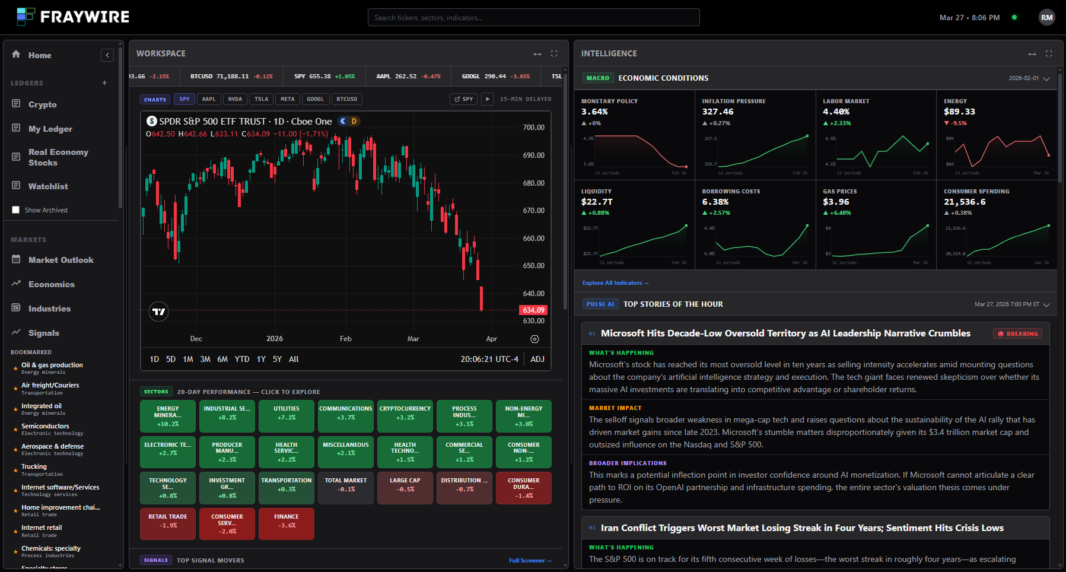The width and height of the screenshot is (1066, 572).
Task: Follow the Explore All Indicators link
Action: (615, 283)
